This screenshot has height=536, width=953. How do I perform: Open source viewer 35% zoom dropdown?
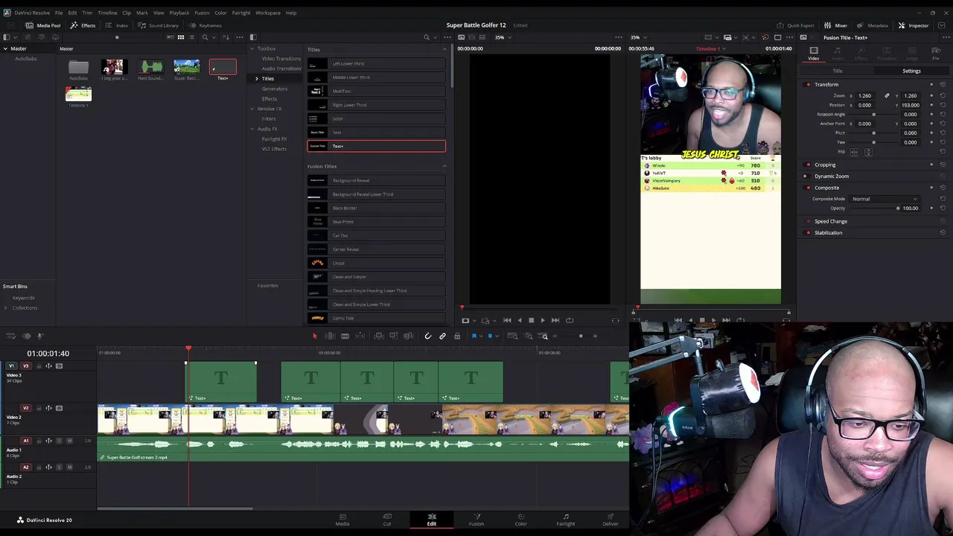pos(502,37)
